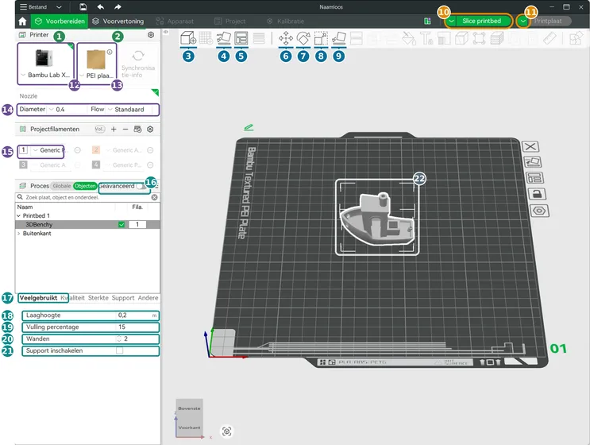Click the object search input field
The width and height of the screenshot is (590, 445).
point(87,197)
